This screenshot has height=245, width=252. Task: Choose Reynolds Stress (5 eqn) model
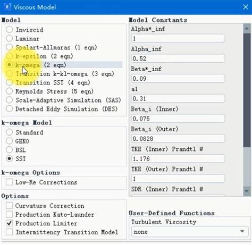coord(9,91)
